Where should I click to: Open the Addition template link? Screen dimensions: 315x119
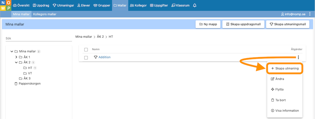[x=104, y=57]
